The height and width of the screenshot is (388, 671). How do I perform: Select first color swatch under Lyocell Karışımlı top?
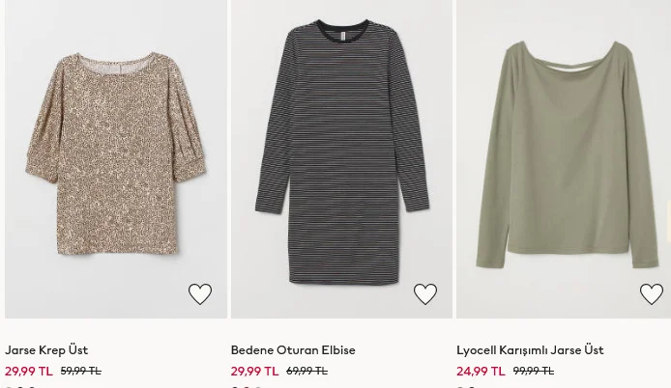(x=460, y=387)
